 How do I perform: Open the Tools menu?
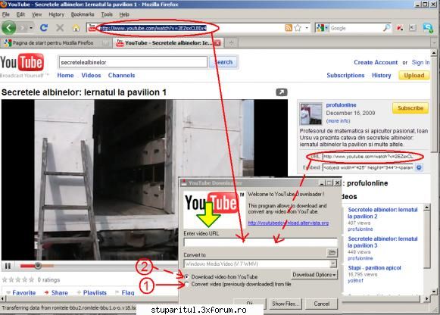click(x=107, y=14)
